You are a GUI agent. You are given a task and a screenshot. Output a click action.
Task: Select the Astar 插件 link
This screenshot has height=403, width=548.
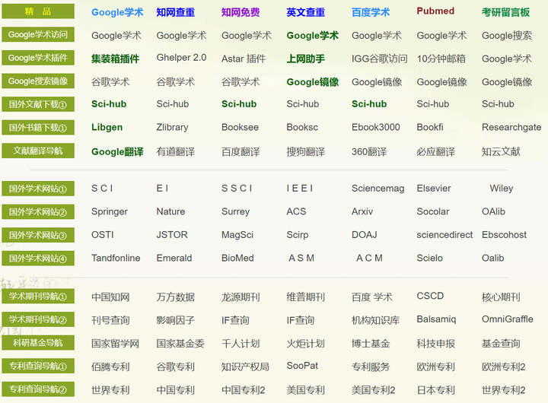point(244,59)
